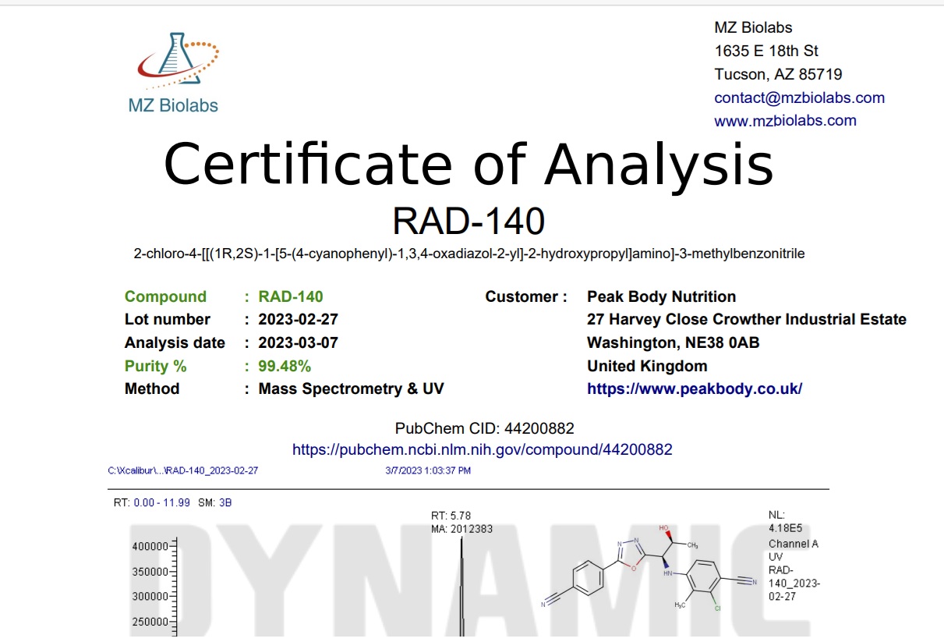Select the Washington, NE38 0AB line
This screenshot has height=642, width=944.
674,342
